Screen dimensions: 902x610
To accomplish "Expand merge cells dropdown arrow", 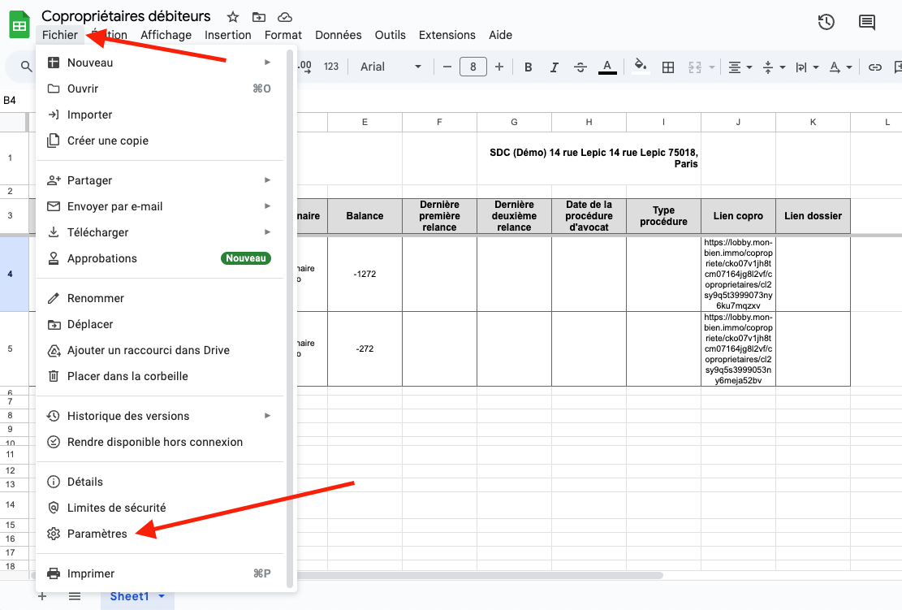I will (x=711, y=67).
